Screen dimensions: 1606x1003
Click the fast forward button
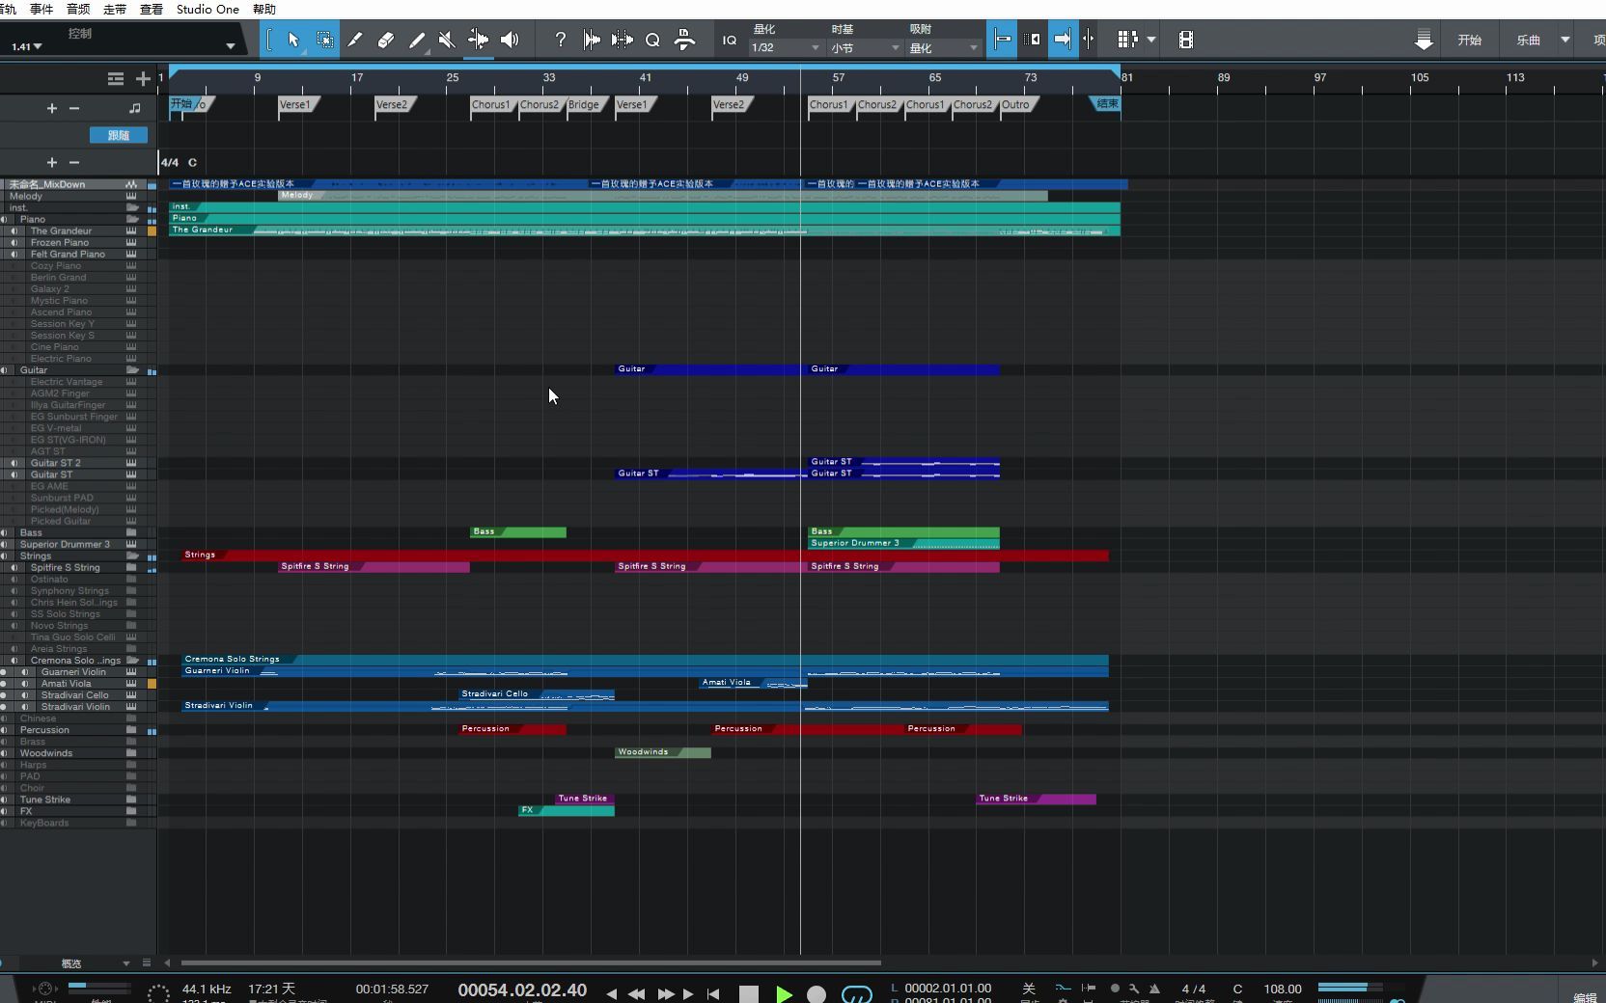[666, 993]
